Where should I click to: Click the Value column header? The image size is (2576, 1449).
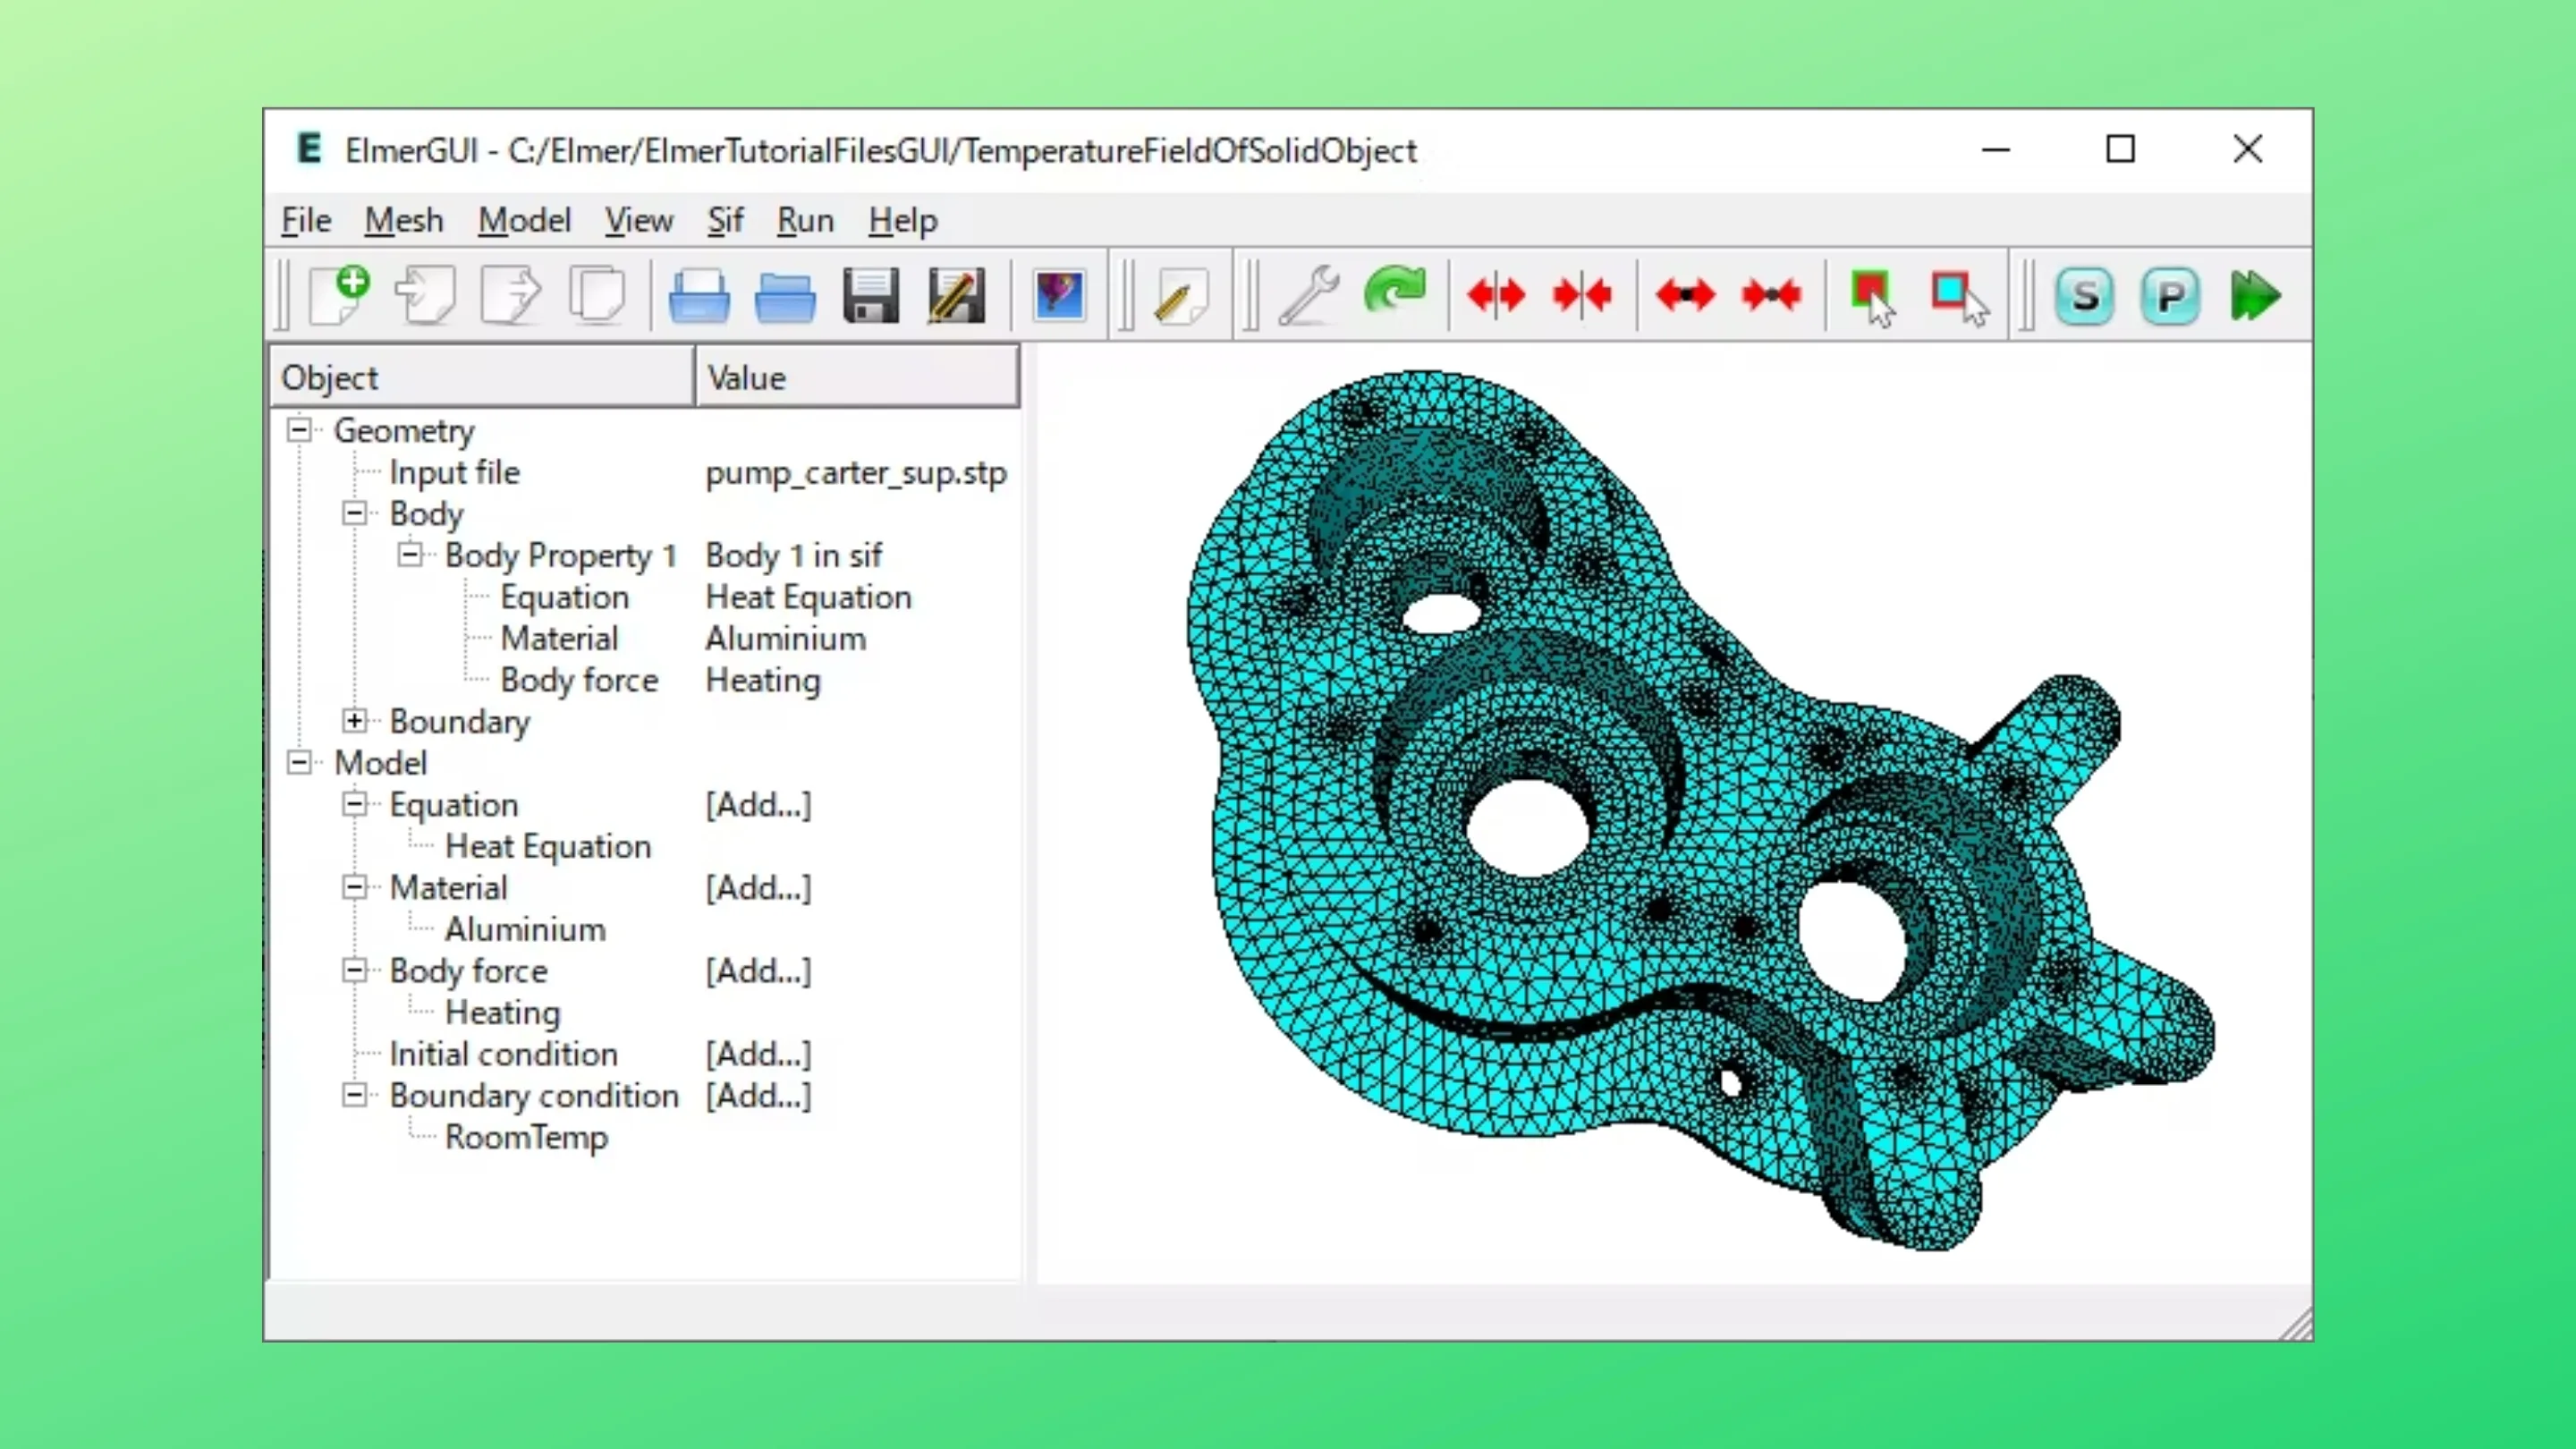(857, 377)
